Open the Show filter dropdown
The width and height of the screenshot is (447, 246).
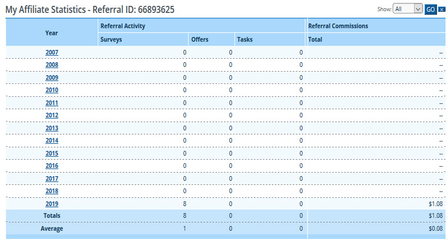[x=408, y=9]
